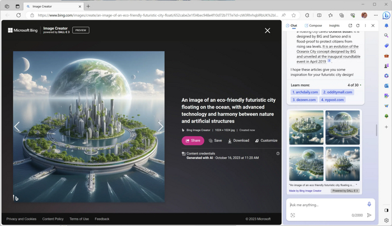Select the top-right generated thumbnail in sidebar

tap(342, 127)
